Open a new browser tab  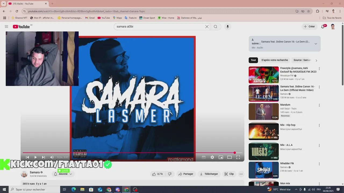pos(52,4)
